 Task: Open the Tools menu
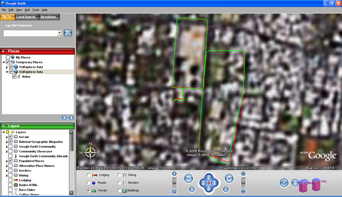coord(36,10)
